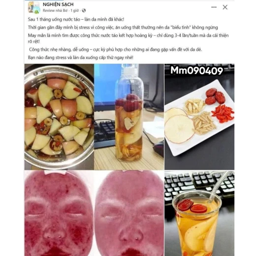Click the '1 giờ' post timestamp
Viewport: 256px width, 256px height.
point(75,10)
